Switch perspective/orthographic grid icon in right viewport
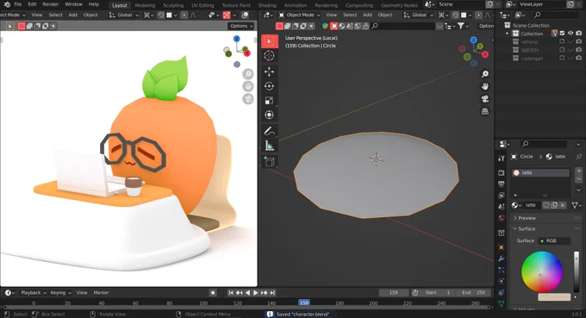The height and width of the screenshot is (318, 586). (484, 111)
